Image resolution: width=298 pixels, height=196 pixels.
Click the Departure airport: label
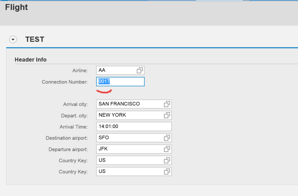68,149
